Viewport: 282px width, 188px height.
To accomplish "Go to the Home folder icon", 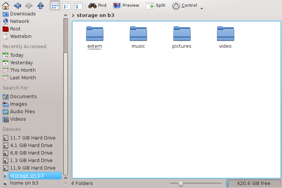I will (x=6, y=5).
